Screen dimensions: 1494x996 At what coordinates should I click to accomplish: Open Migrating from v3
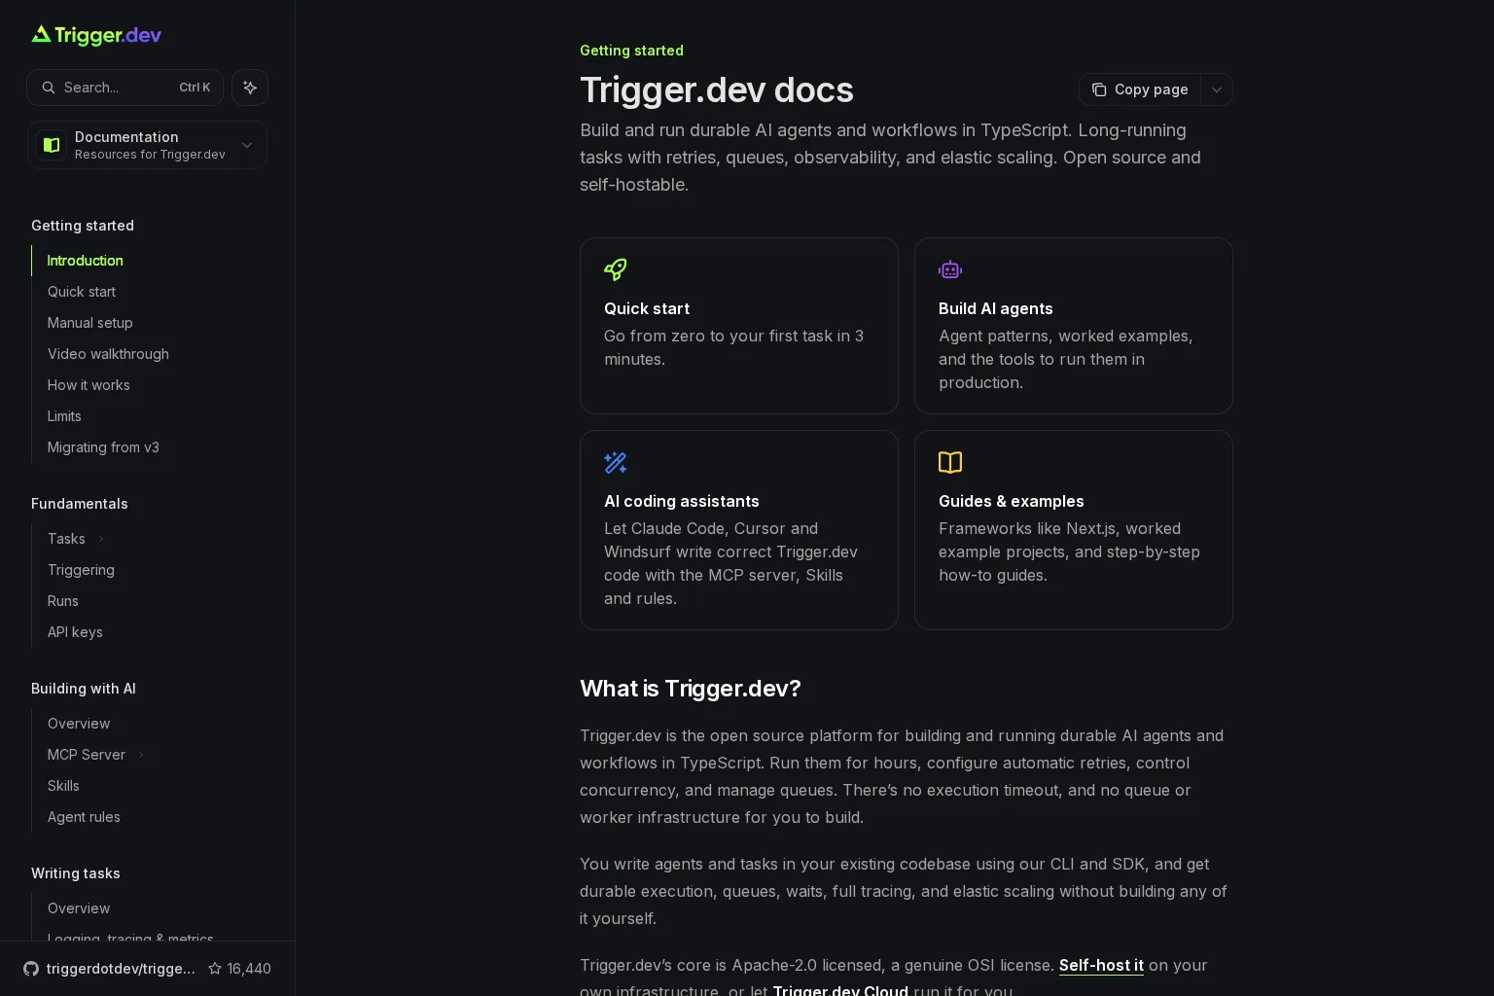[103, 447]
